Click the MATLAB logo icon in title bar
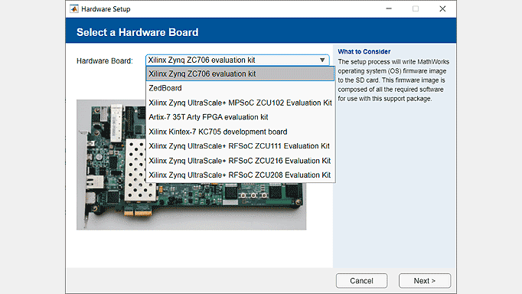Image resolution: width=522 pixels, height=294 pixels. [x=74, y=9]
